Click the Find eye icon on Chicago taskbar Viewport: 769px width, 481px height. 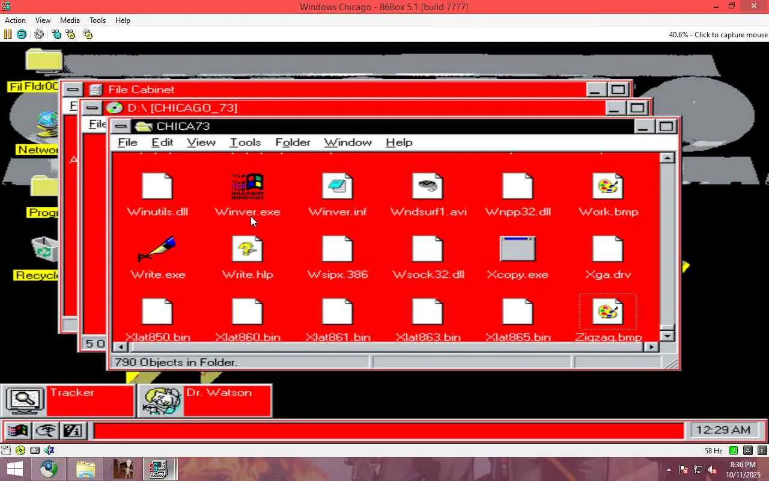click(x=46, y=430)
